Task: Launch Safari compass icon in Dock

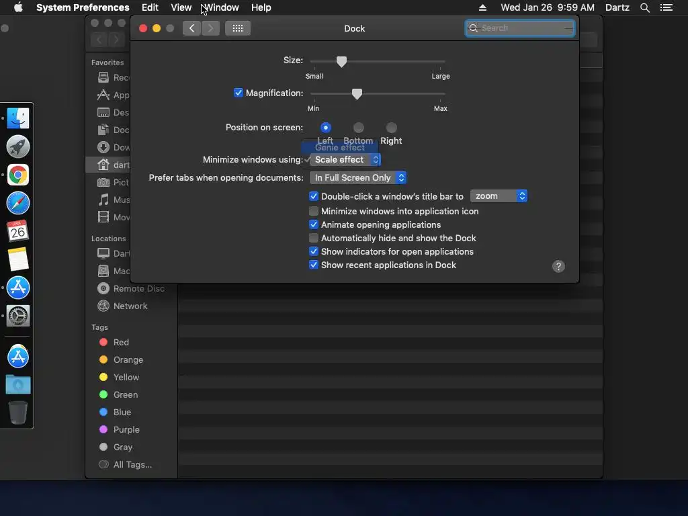Action: click(18, 203)
